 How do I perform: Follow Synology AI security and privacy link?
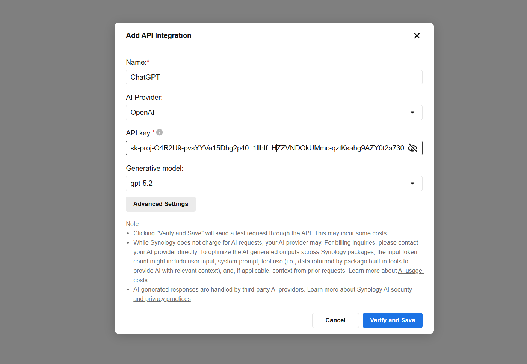click(385, 290)
